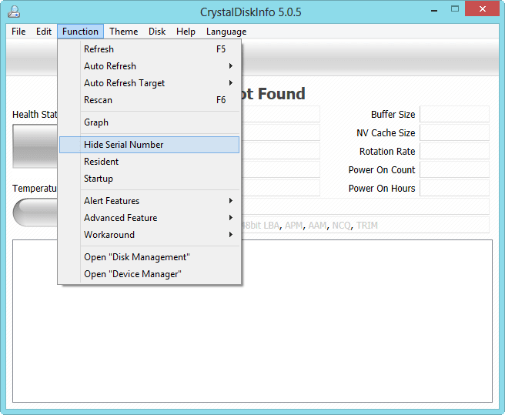The width and height of the screenshot is (505, 415).
Task: Click the grayed "APM" feature text
Action: (x=293, y=226)
